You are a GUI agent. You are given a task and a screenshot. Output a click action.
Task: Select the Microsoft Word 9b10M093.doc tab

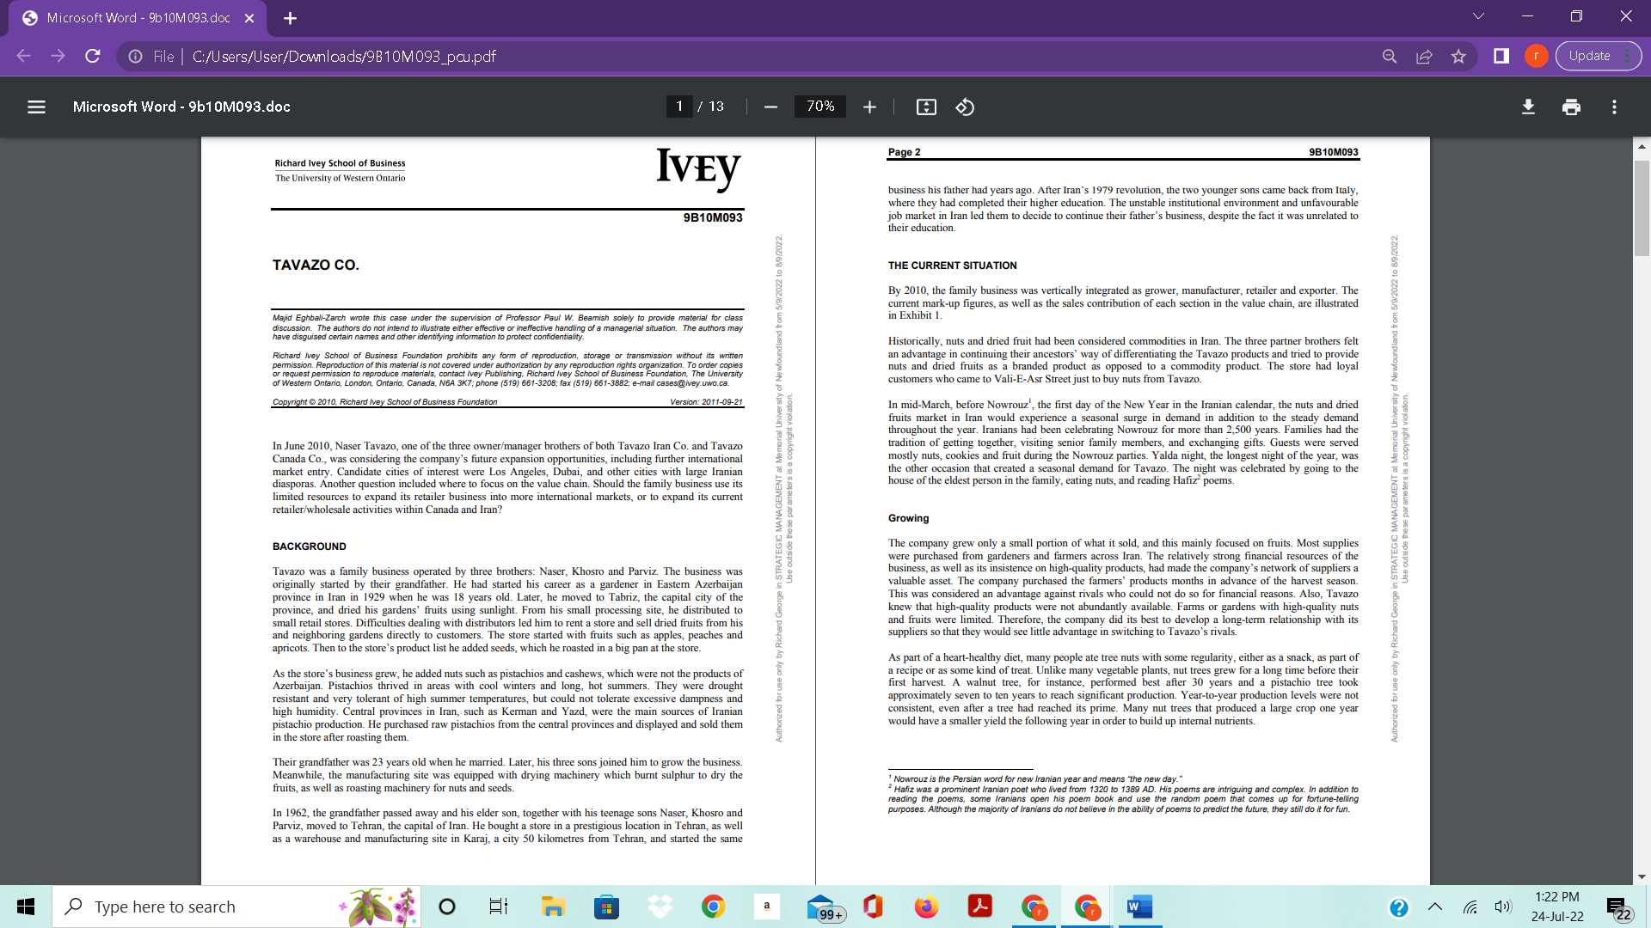pyautogui.click(x=138, y=18)
